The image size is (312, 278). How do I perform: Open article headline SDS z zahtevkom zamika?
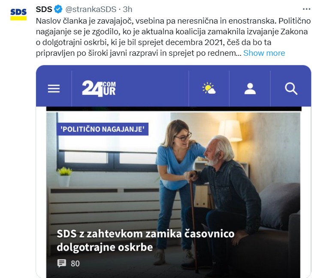pyautogui.click(x=145, y=240)
